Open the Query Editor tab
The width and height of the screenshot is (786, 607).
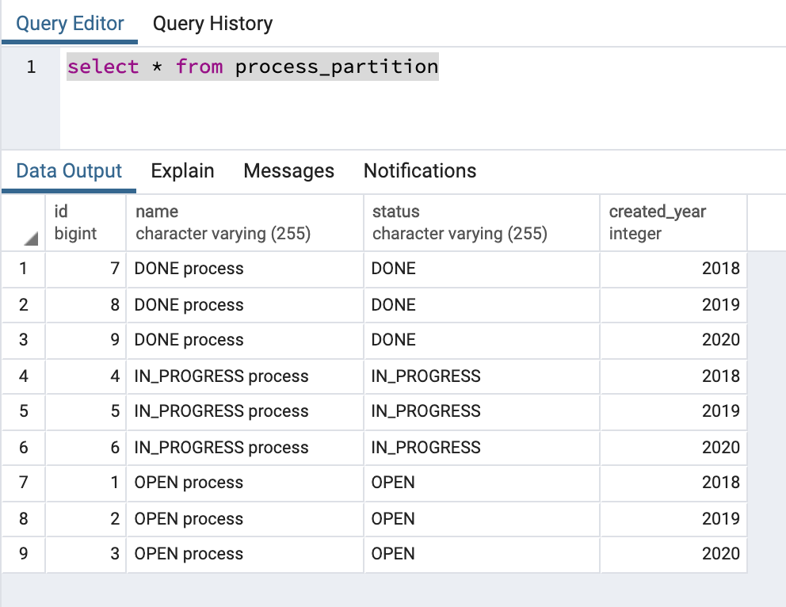click(x=70, y=24)
